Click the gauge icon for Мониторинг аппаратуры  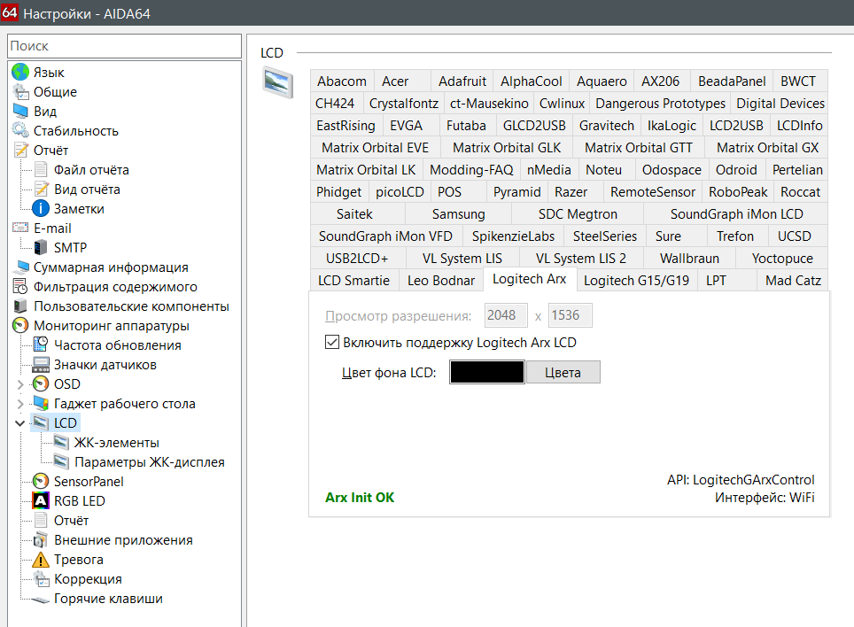[x=20, y=326]
